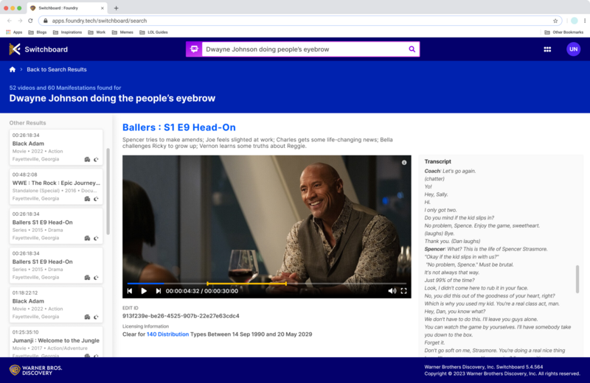Open the Apps bookmarks shortcut
Viewport: 590px width, 383px height.
tap(14, 32)
